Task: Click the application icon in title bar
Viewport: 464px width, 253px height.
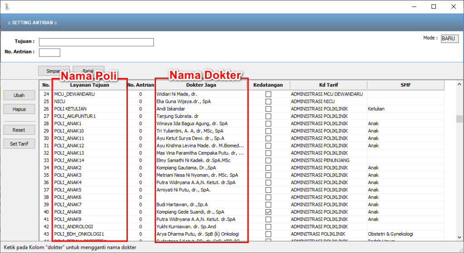Action: click(x=6, y=6)
